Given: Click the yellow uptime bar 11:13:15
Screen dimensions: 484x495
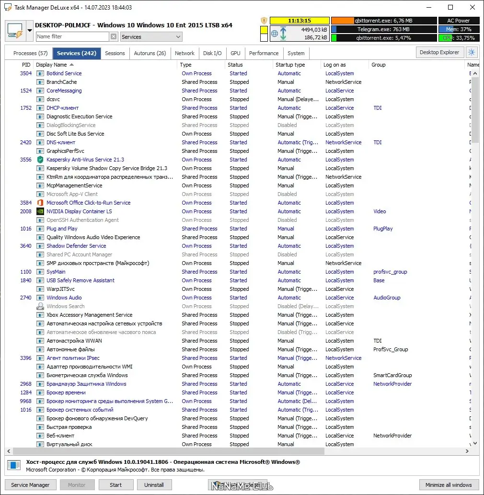Looking at the screenshot, I should pos(300,21).
